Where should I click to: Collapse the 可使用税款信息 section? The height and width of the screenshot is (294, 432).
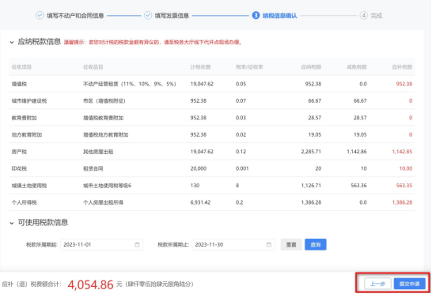pyautogui.click(x=12, y=223)
